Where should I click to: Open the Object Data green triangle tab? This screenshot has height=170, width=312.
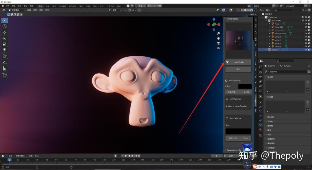[x=261, y=125]
